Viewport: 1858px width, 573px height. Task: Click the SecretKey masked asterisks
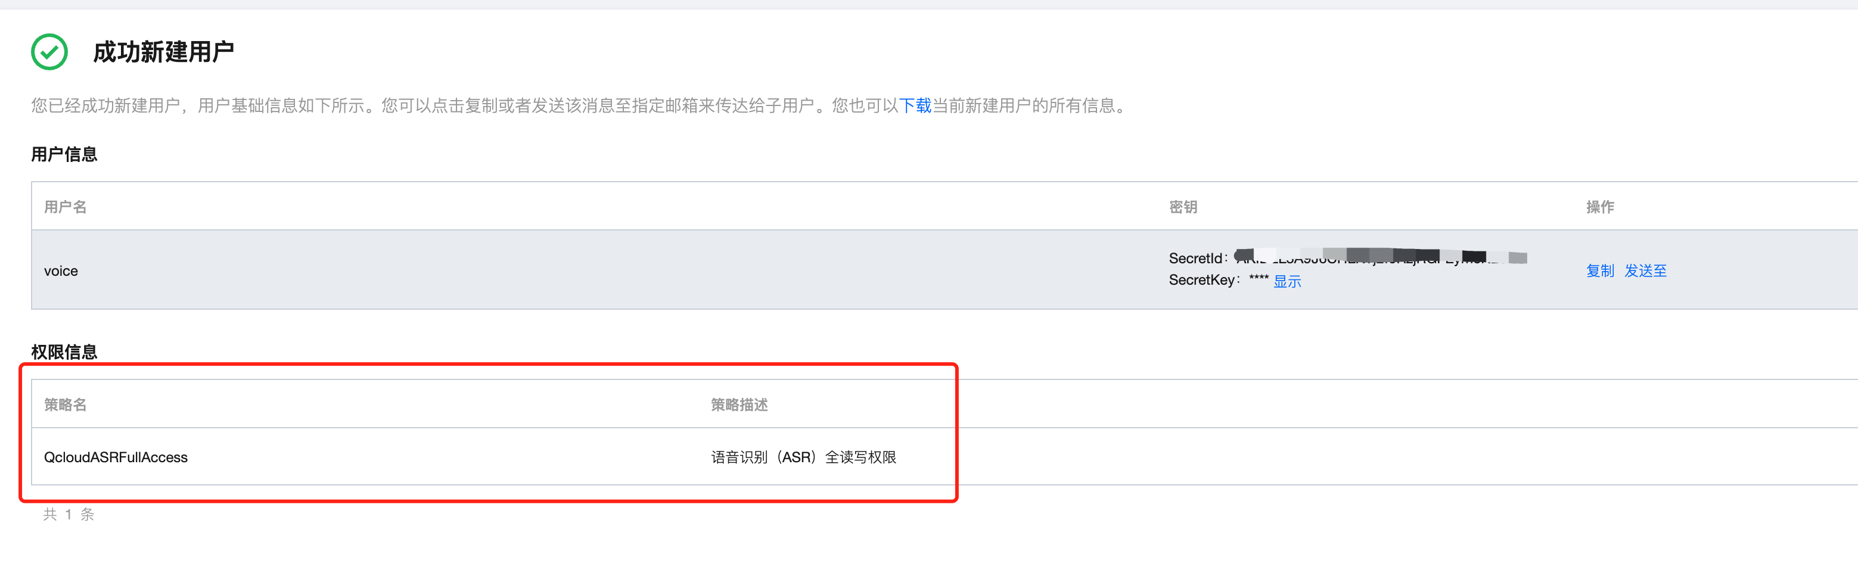point(1259,280)
